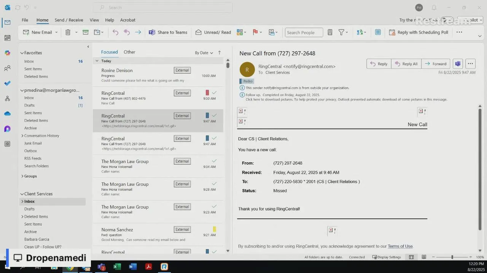Click Reply All in message header
This screenshot has height=273, width=487.
click(x=406, y=64)
